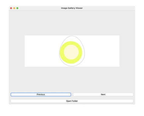This screenshot has height=116, width=144.
Task: Go to the Previous image
Action: tap(41, 95)
